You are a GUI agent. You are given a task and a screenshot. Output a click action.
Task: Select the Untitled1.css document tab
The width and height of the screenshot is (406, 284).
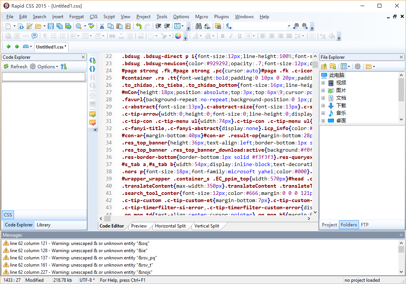[51, 47]
